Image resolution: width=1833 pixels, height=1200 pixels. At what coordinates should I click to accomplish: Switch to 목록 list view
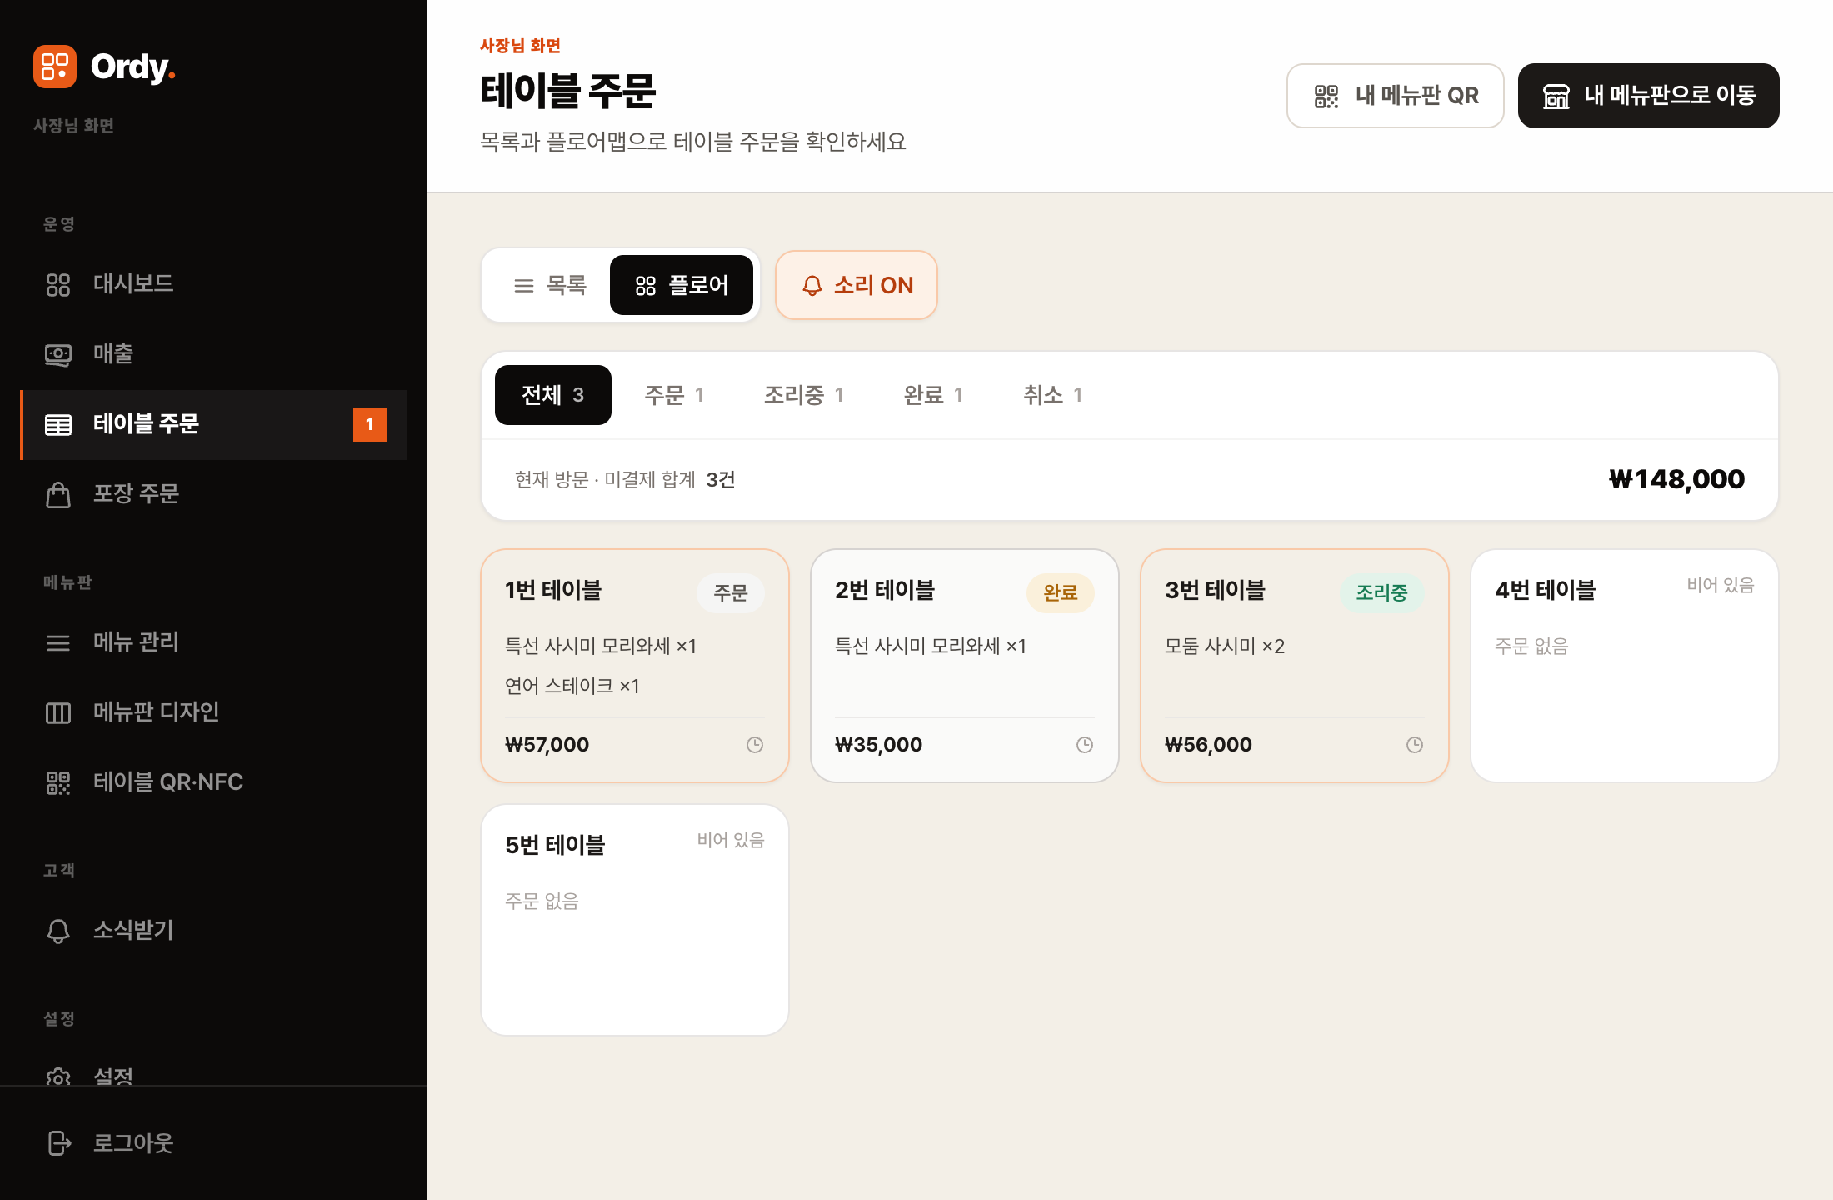[x=549, y=285]
